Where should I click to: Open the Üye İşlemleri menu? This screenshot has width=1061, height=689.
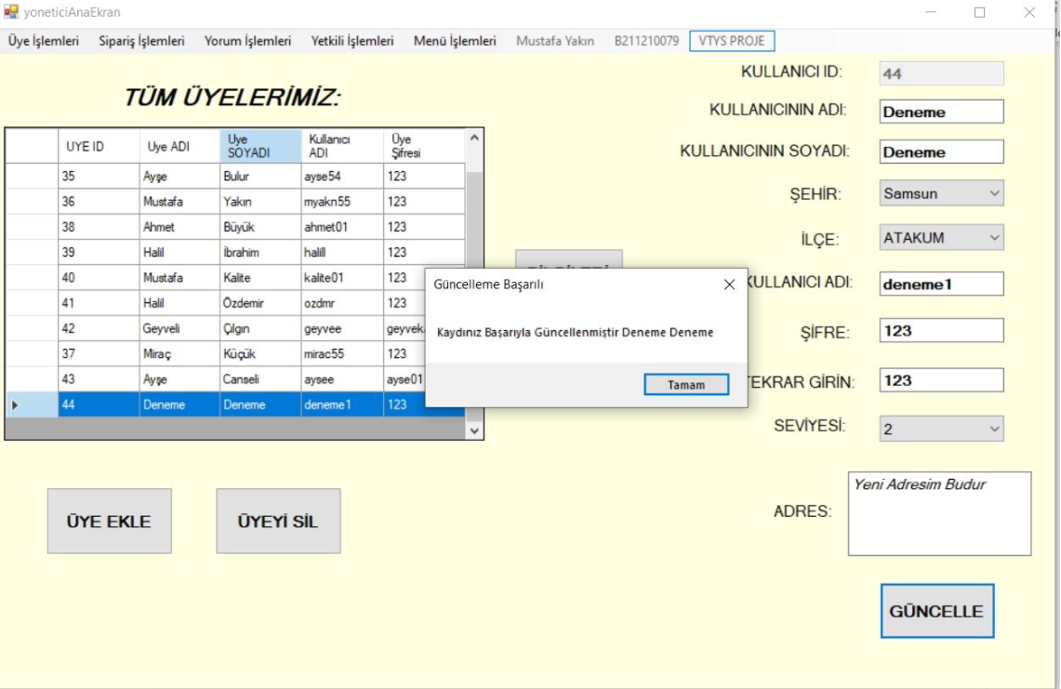pos(44,41)
